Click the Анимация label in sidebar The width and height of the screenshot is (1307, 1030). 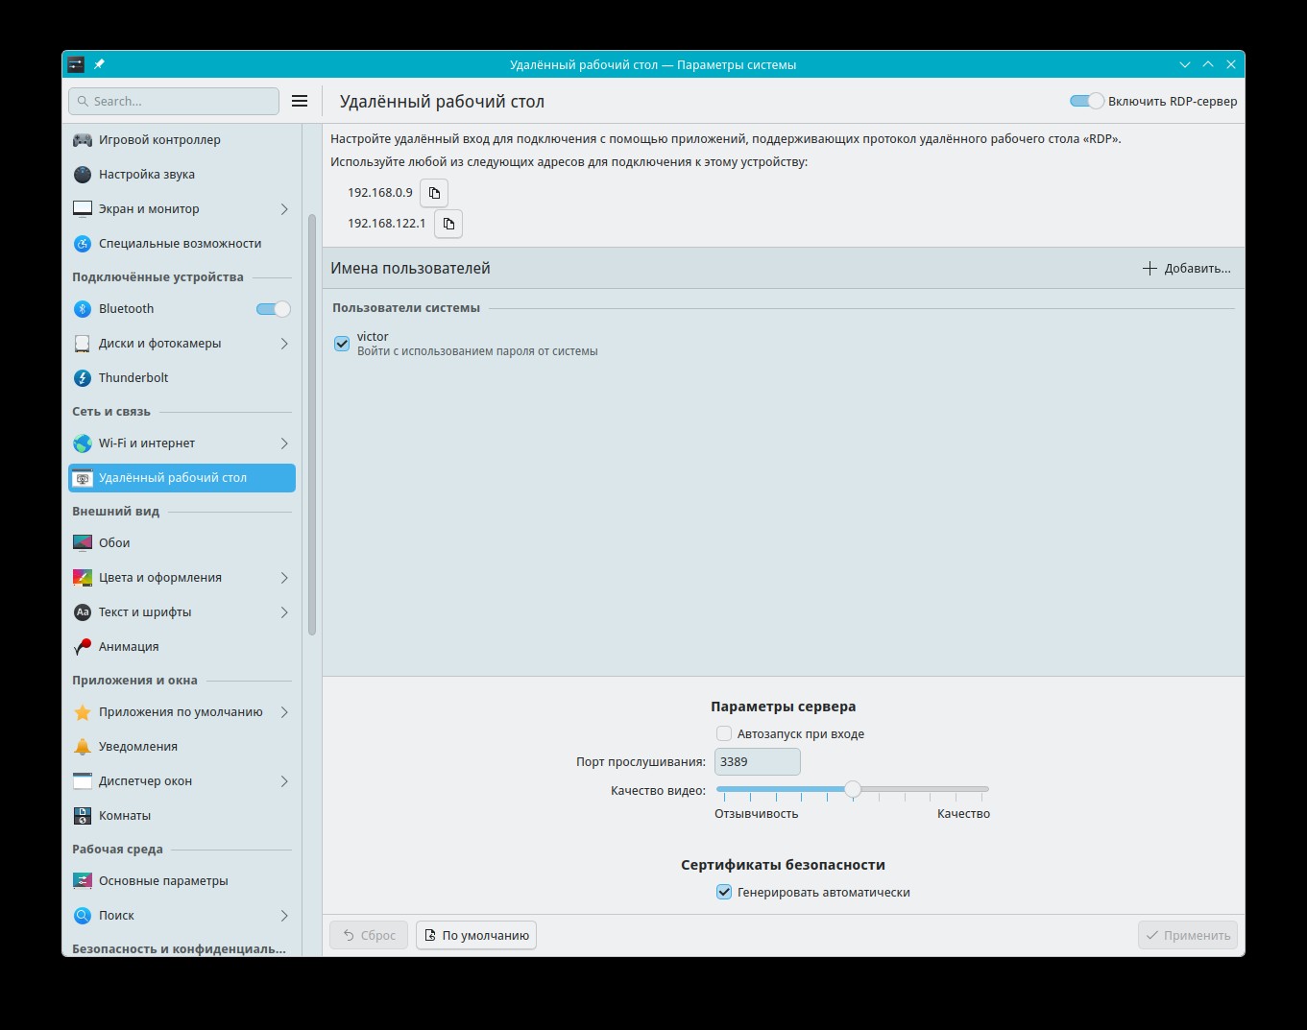[129, 647]
